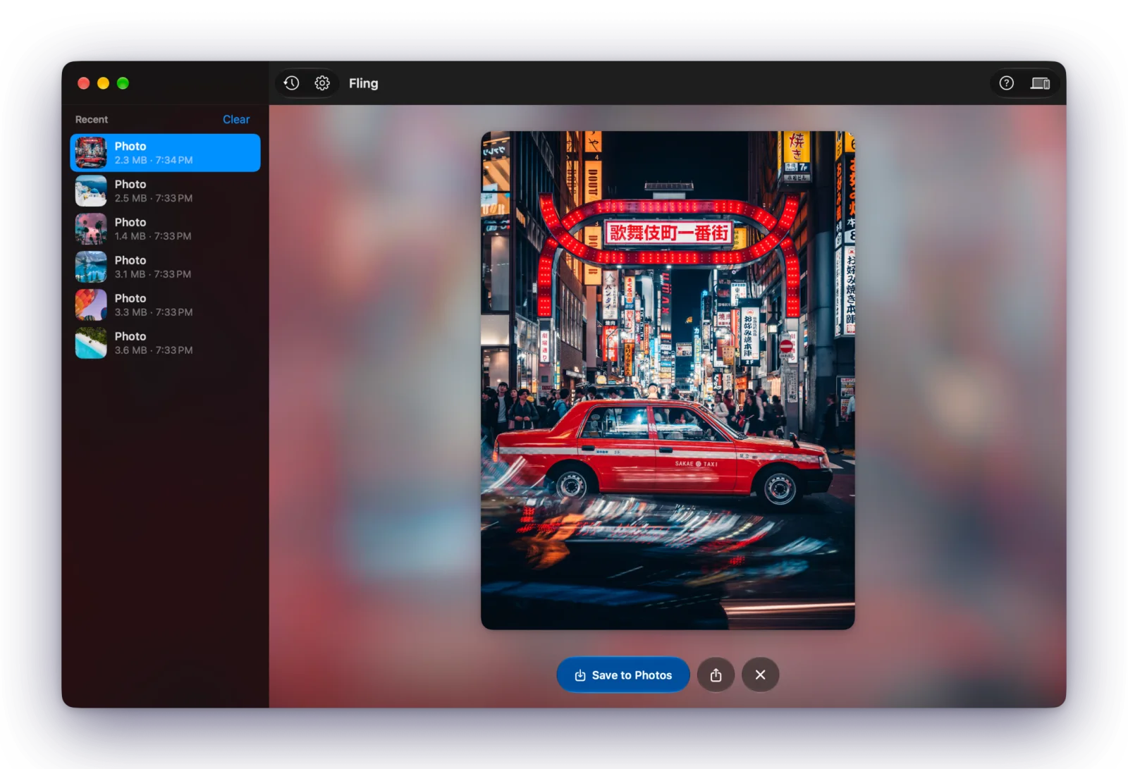Image resolution: width=1128 pixels, height=769 pixels.
Task: Click the Fling title text
Action: (x=363, y=83)
